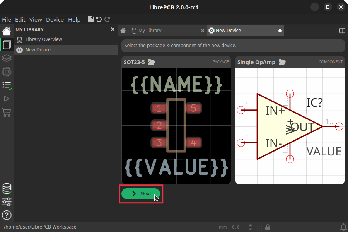The width and height of the screenshot is (348, 232).
Task: Open the checklist messages sidebar icon
Action: coord(7,85)
